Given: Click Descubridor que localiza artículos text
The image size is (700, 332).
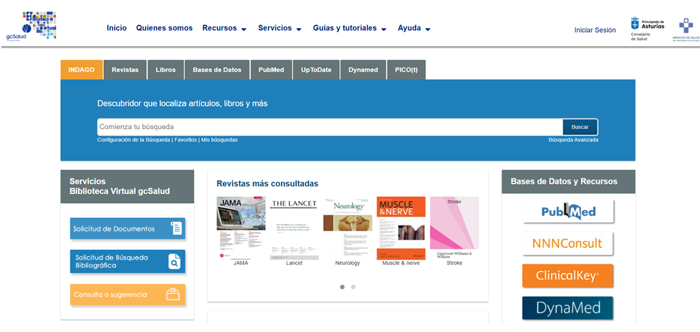Looking at the screenshot, I should (x=182, y=104).
